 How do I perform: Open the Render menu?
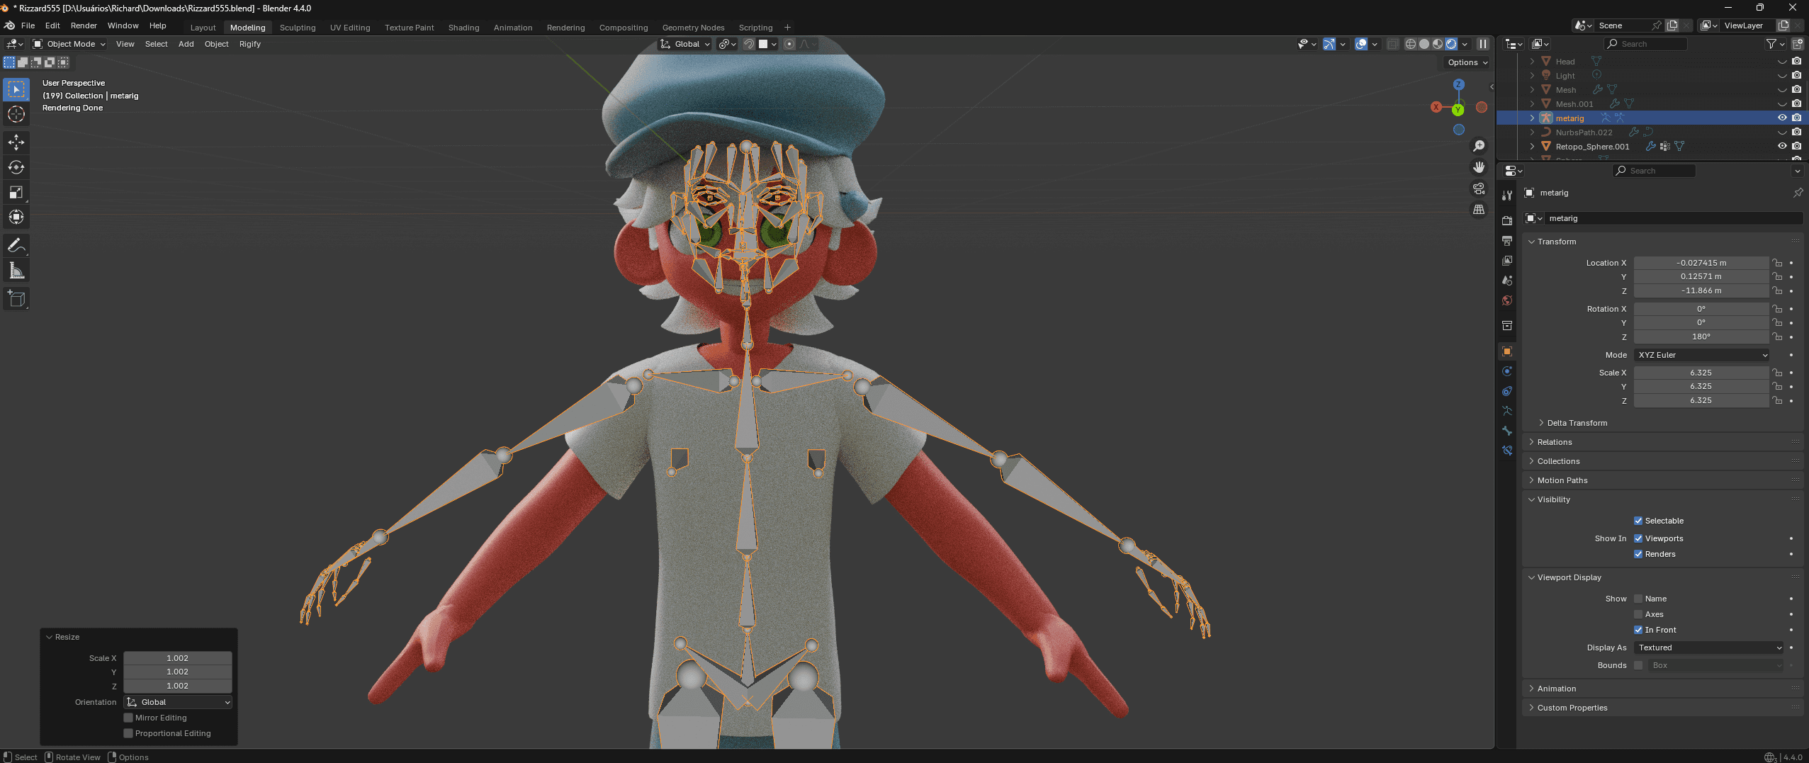point(84,26)
